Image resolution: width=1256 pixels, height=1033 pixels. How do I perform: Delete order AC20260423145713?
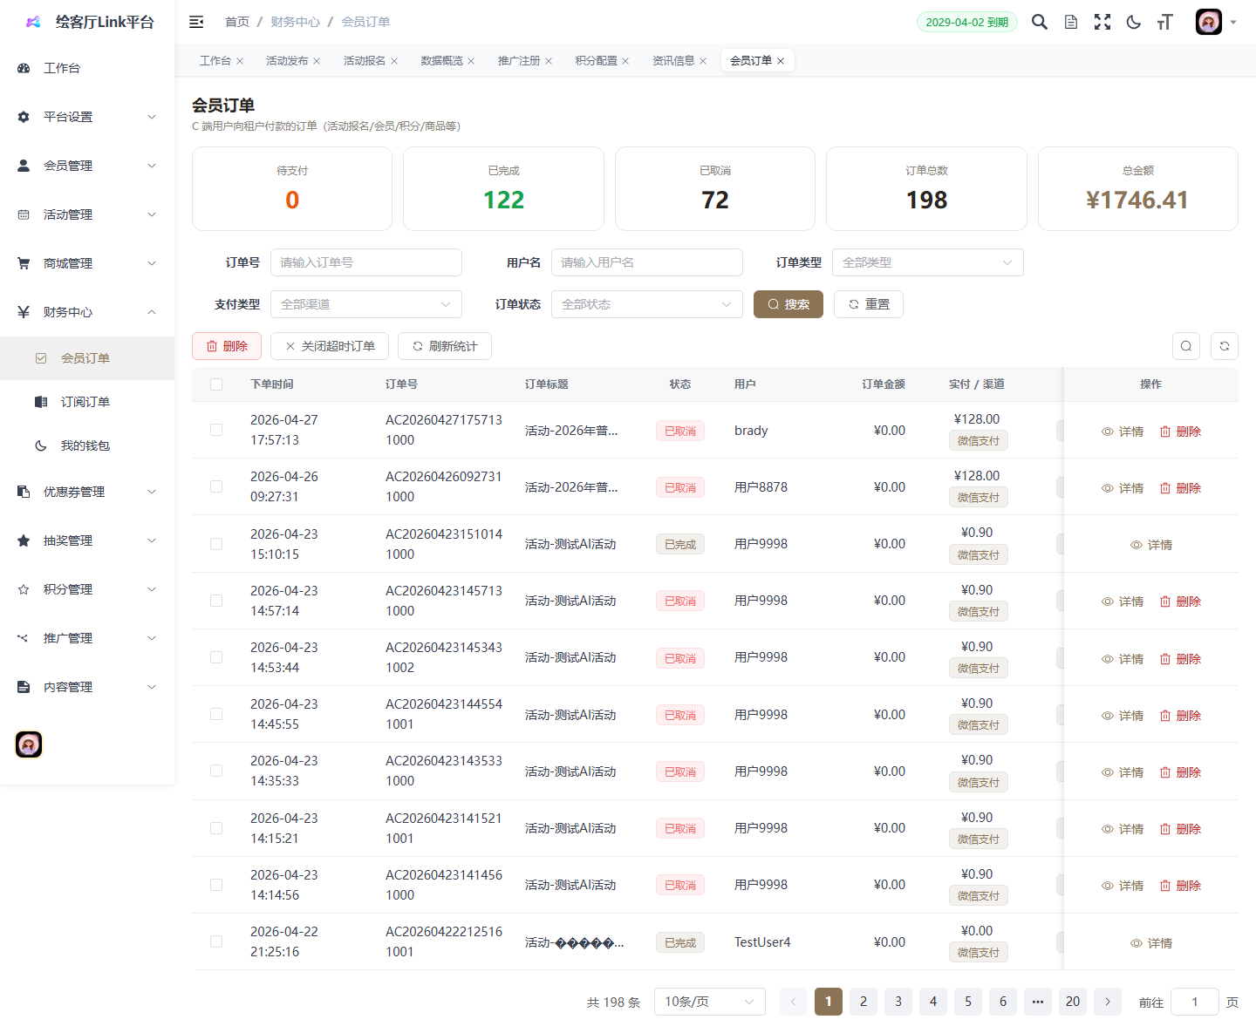point(1180,601)
